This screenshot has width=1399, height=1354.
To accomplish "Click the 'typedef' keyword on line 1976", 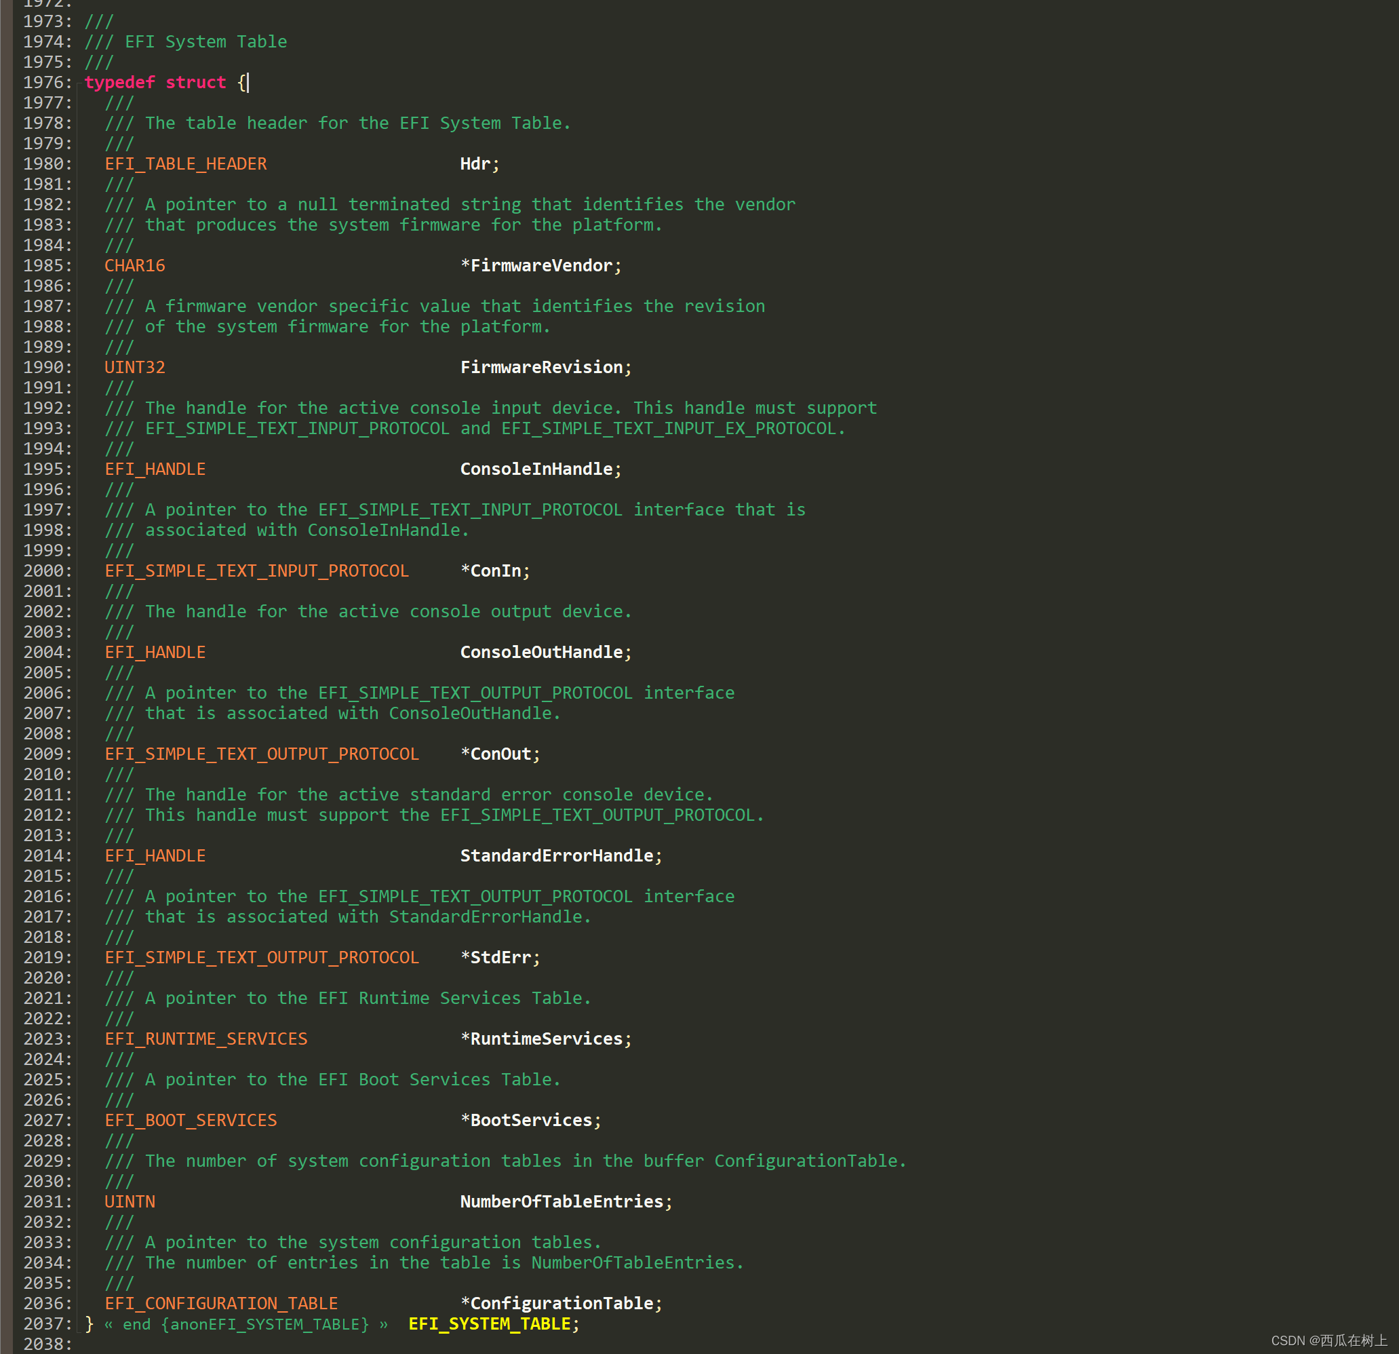I will coord(120,83).
